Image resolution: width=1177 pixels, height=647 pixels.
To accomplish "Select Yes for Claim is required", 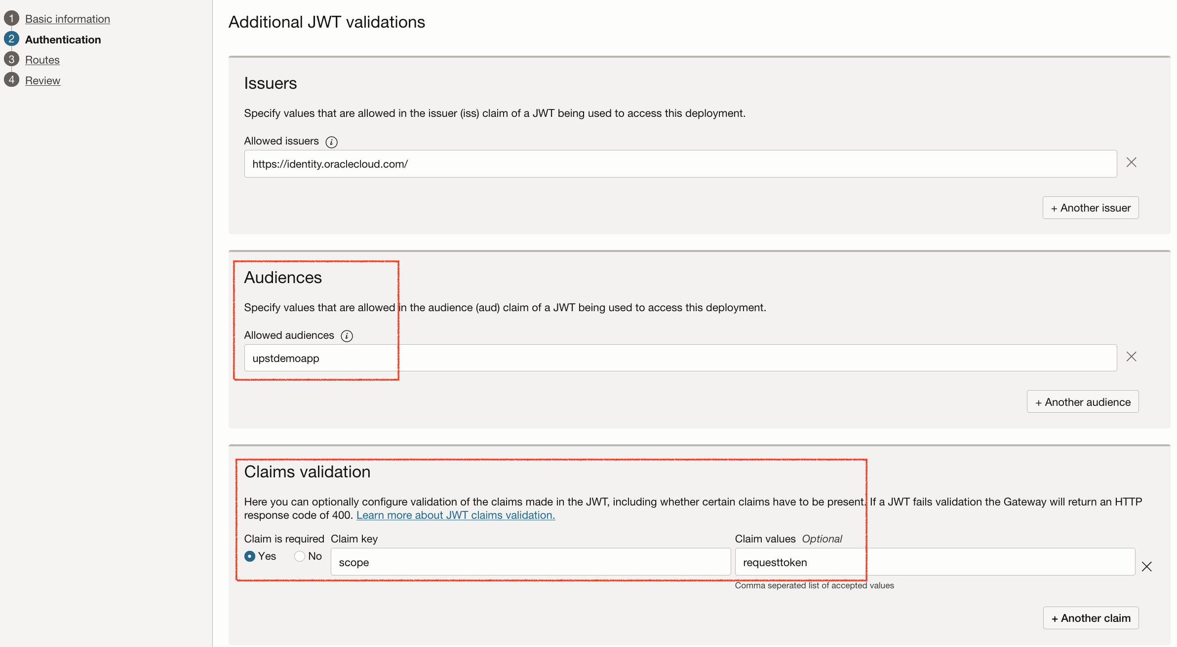I will pyautogui.click(x=250, y=556).
